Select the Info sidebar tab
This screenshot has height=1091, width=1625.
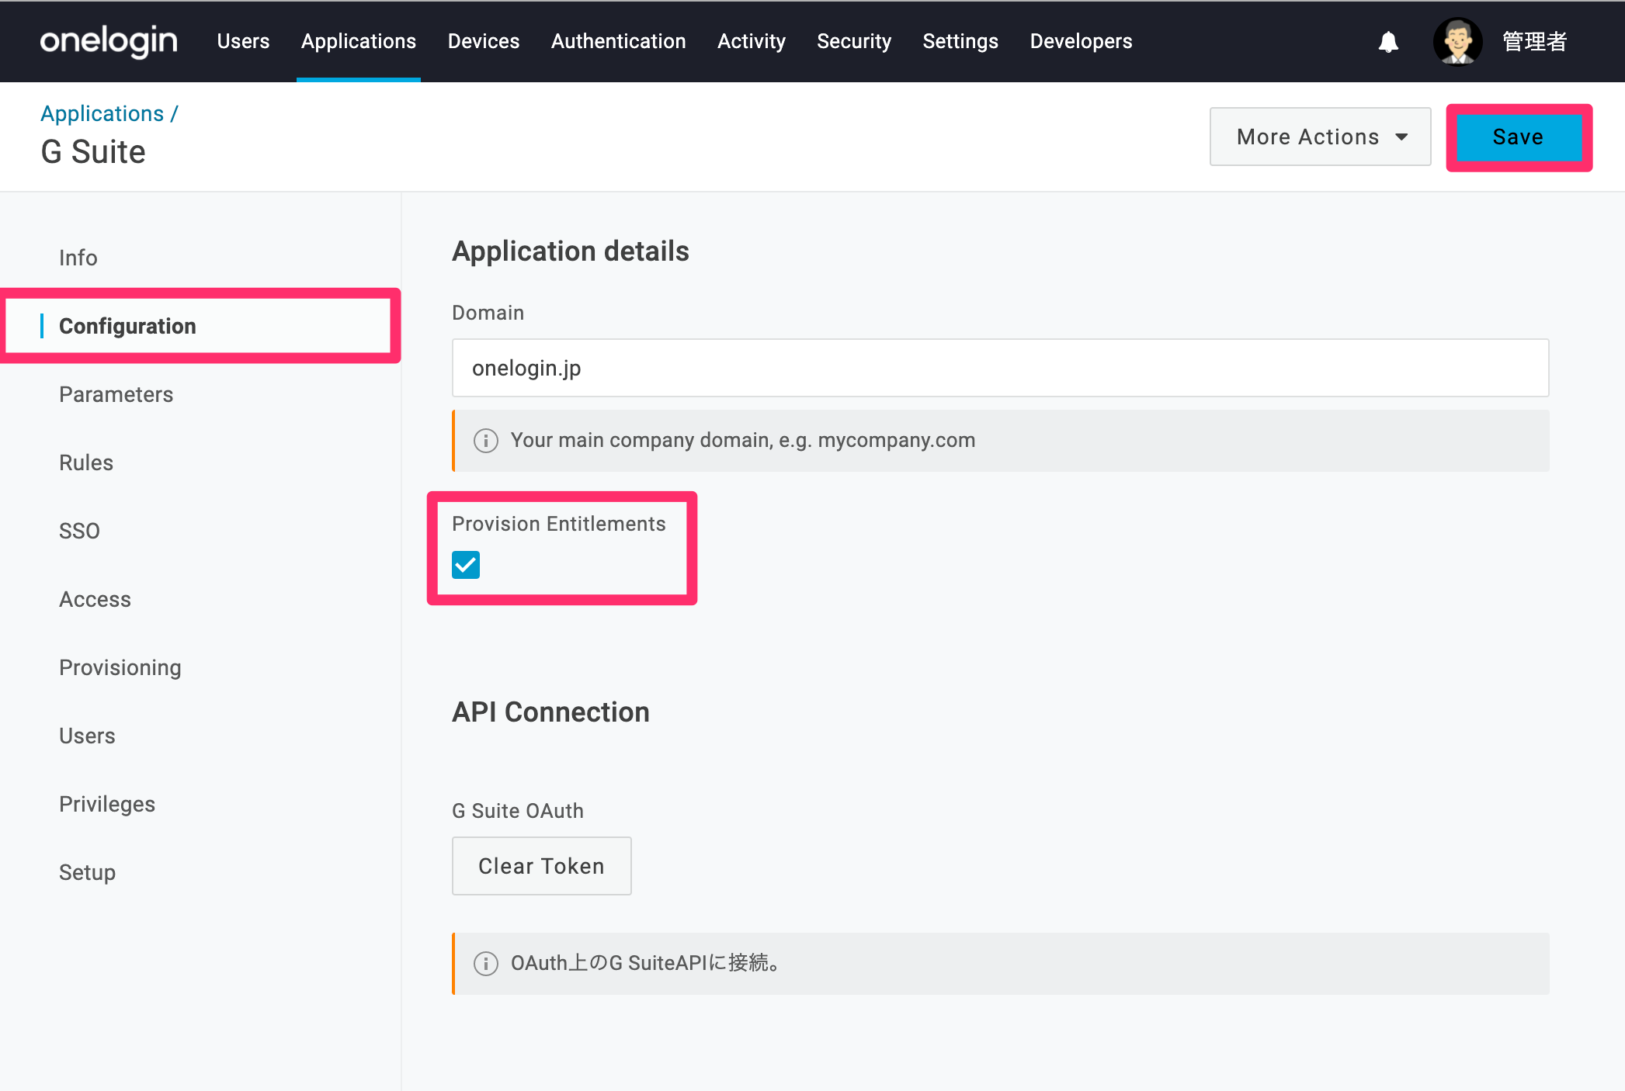click(78, 258)
